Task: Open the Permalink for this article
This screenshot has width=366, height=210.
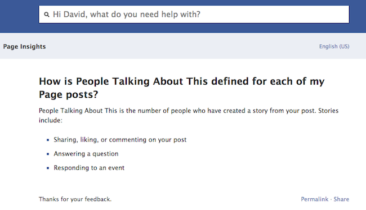Action: click(314, 199)
